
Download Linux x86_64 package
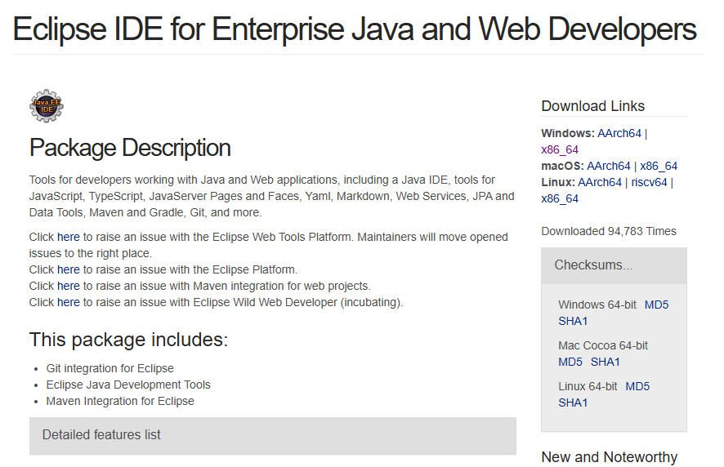click(x=560, y=198)
